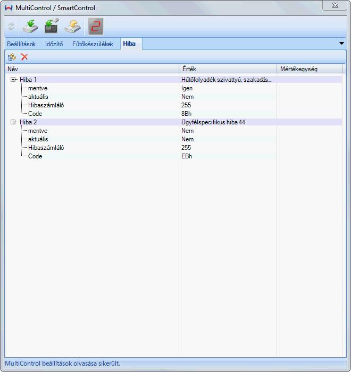Click the greyed refresh arrows toolbar icon
The height and width of the screenshot is (372, 351).
coord(11,27)
